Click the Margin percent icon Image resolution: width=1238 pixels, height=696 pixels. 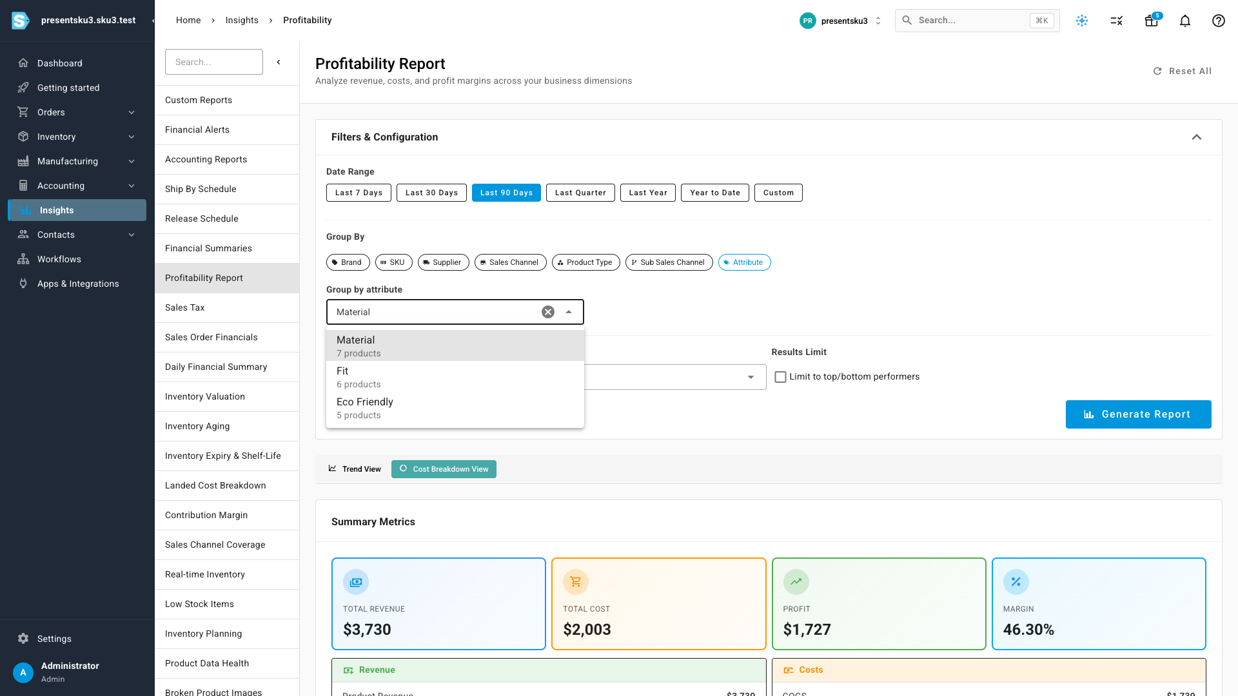pos(1016,582)
